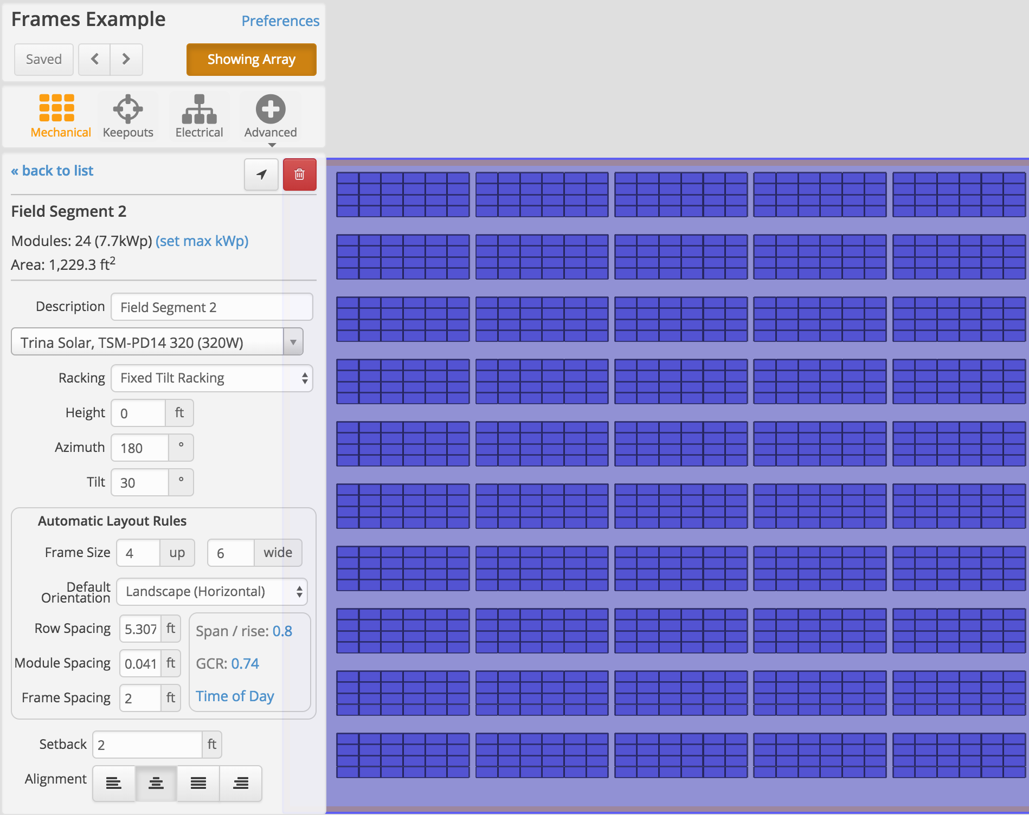The width and height of the screenshot is (1029, 815).
Task: Edit Frame Size wide value
Action: [231, 553]
